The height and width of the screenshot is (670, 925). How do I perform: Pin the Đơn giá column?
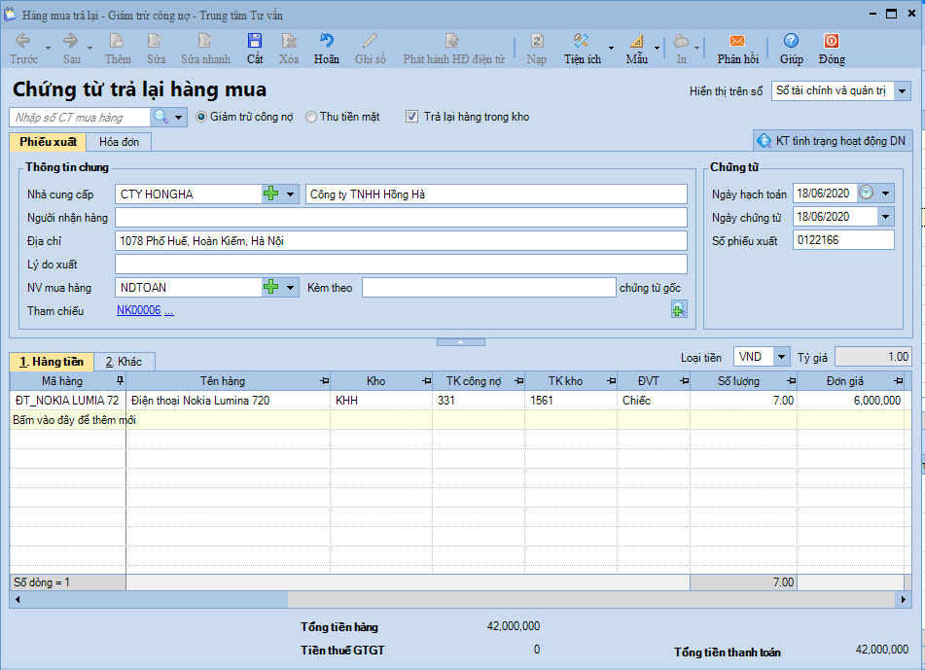coord(898,381)
